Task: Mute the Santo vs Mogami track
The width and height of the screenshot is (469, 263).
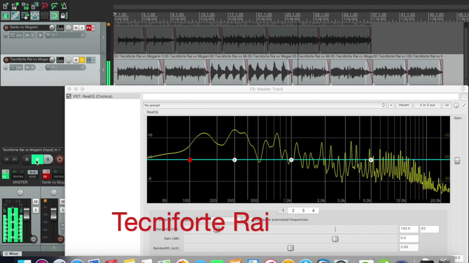Action: (x=76, y=28)
